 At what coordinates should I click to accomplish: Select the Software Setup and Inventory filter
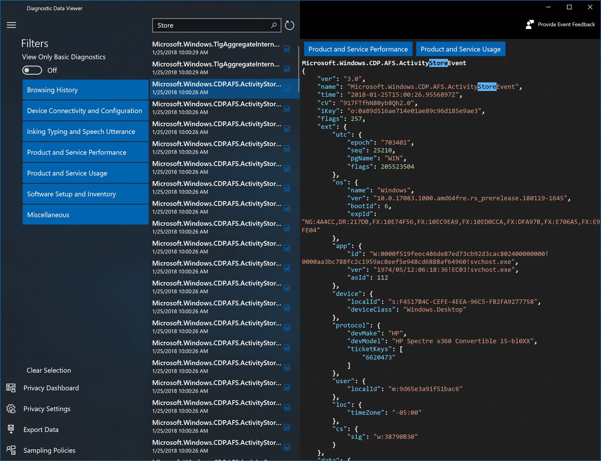85,193
